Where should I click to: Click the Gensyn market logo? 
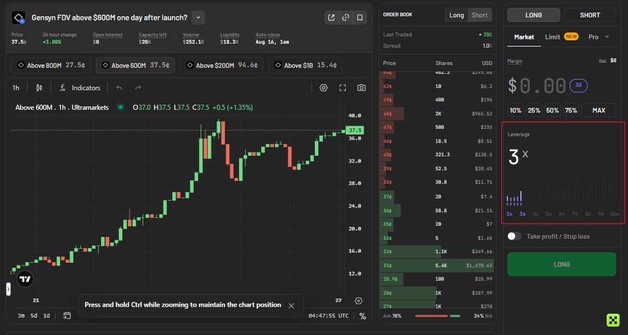point(19,18)
